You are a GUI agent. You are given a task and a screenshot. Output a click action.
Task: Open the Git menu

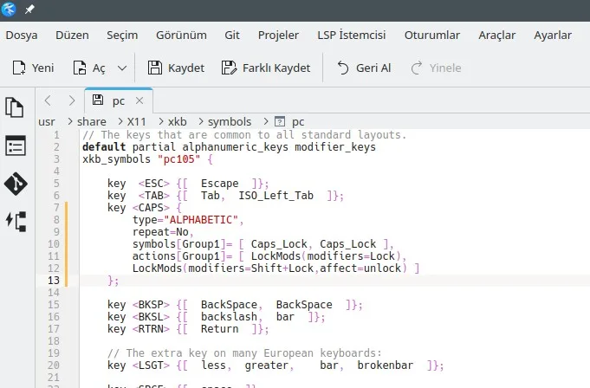[x=232, y=35]
